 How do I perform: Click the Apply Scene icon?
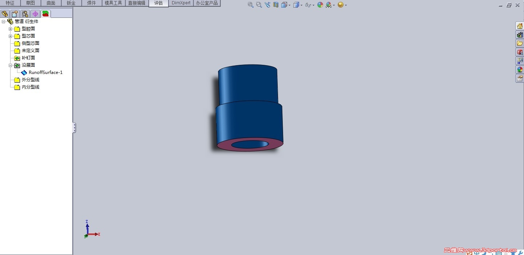pyautogui.click(x=329, y=5)
